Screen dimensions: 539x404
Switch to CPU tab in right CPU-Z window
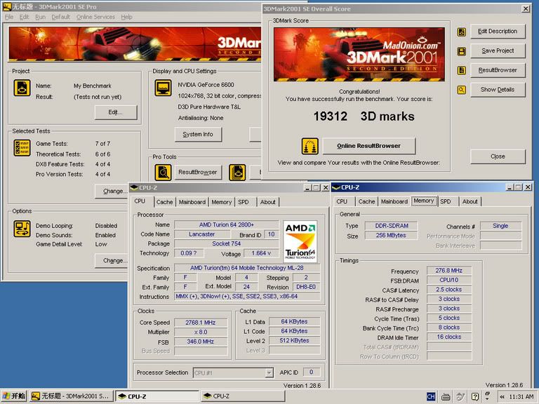pos(342,201)
